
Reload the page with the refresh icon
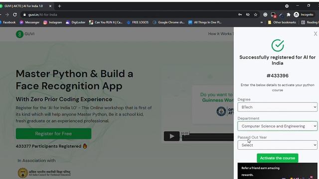(15, 14)
